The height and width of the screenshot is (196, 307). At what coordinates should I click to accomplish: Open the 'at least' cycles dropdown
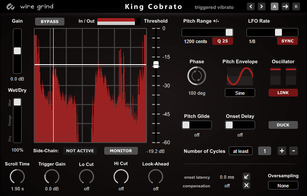(x=241, y=151)
